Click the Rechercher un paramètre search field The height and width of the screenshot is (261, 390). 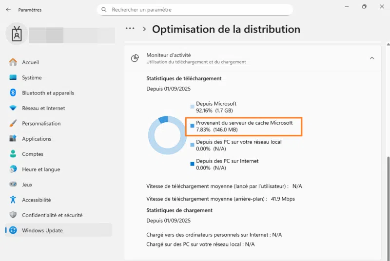pos(195,10)
